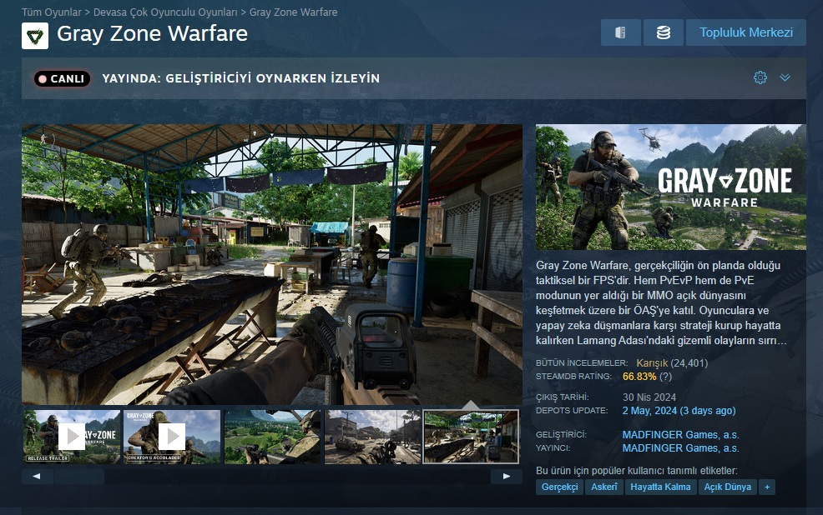Screen dimensions: 823x515
Task: Open Karışık reviews summary link
Action: tap(652, 362)
